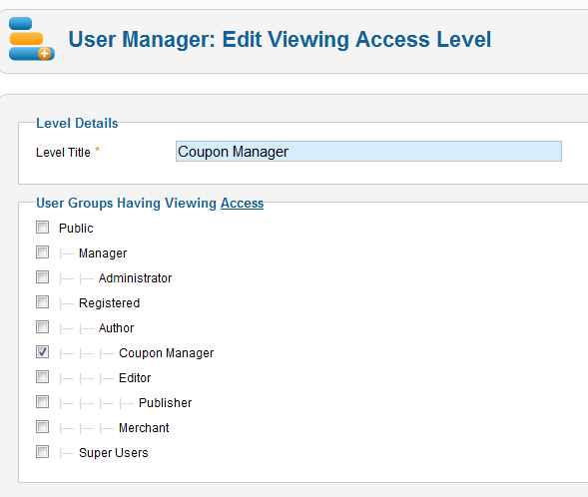Check the Super Users group checkbox

[x=42, y=452]
